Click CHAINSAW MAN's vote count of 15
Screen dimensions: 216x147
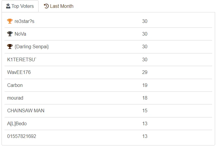tap(145, 110)
